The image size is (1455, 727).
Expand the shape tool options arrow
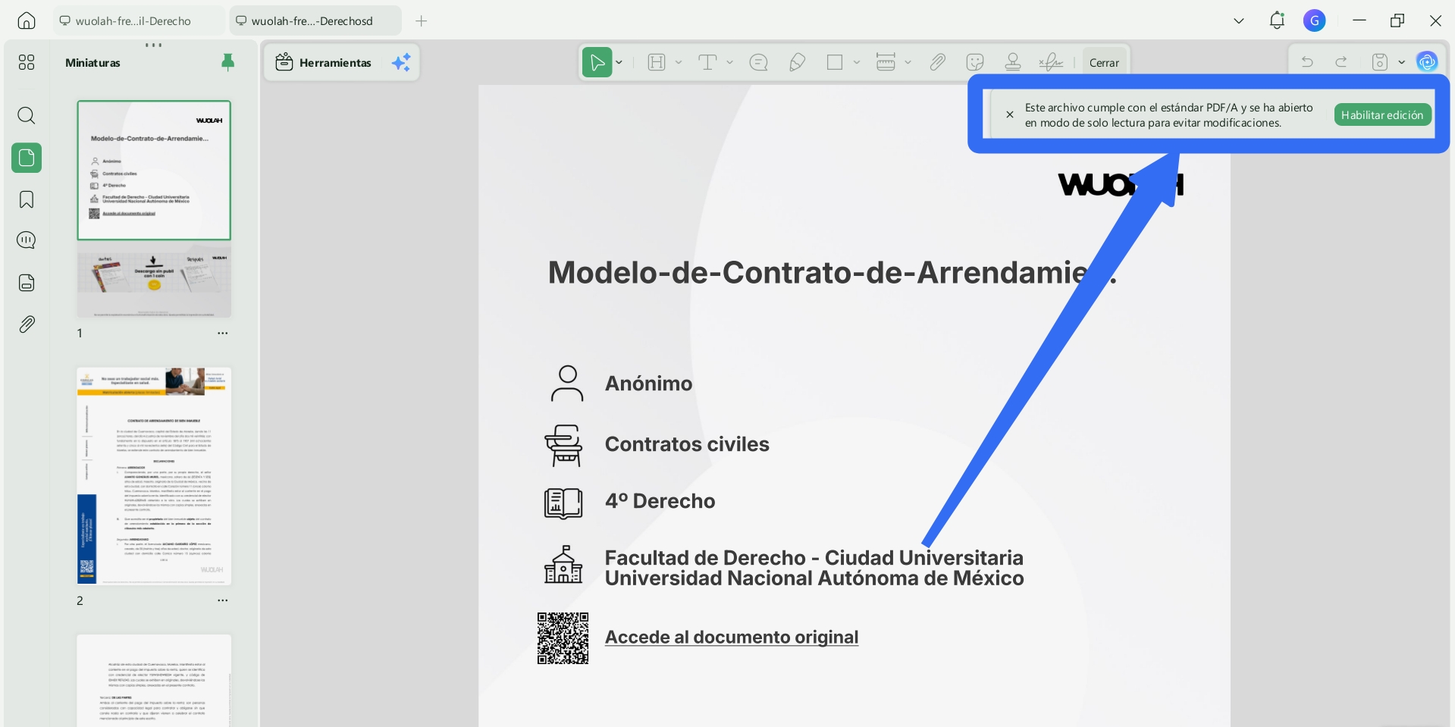(x=857, y=62)
